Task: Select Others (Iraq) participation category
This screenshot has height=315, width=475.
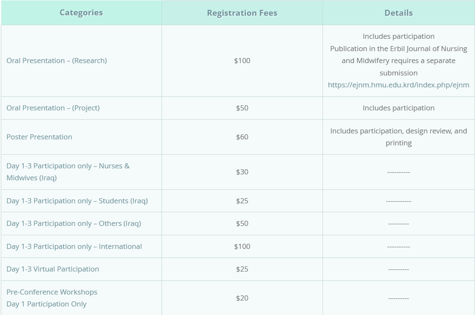Action: click(x=74, y=223)
